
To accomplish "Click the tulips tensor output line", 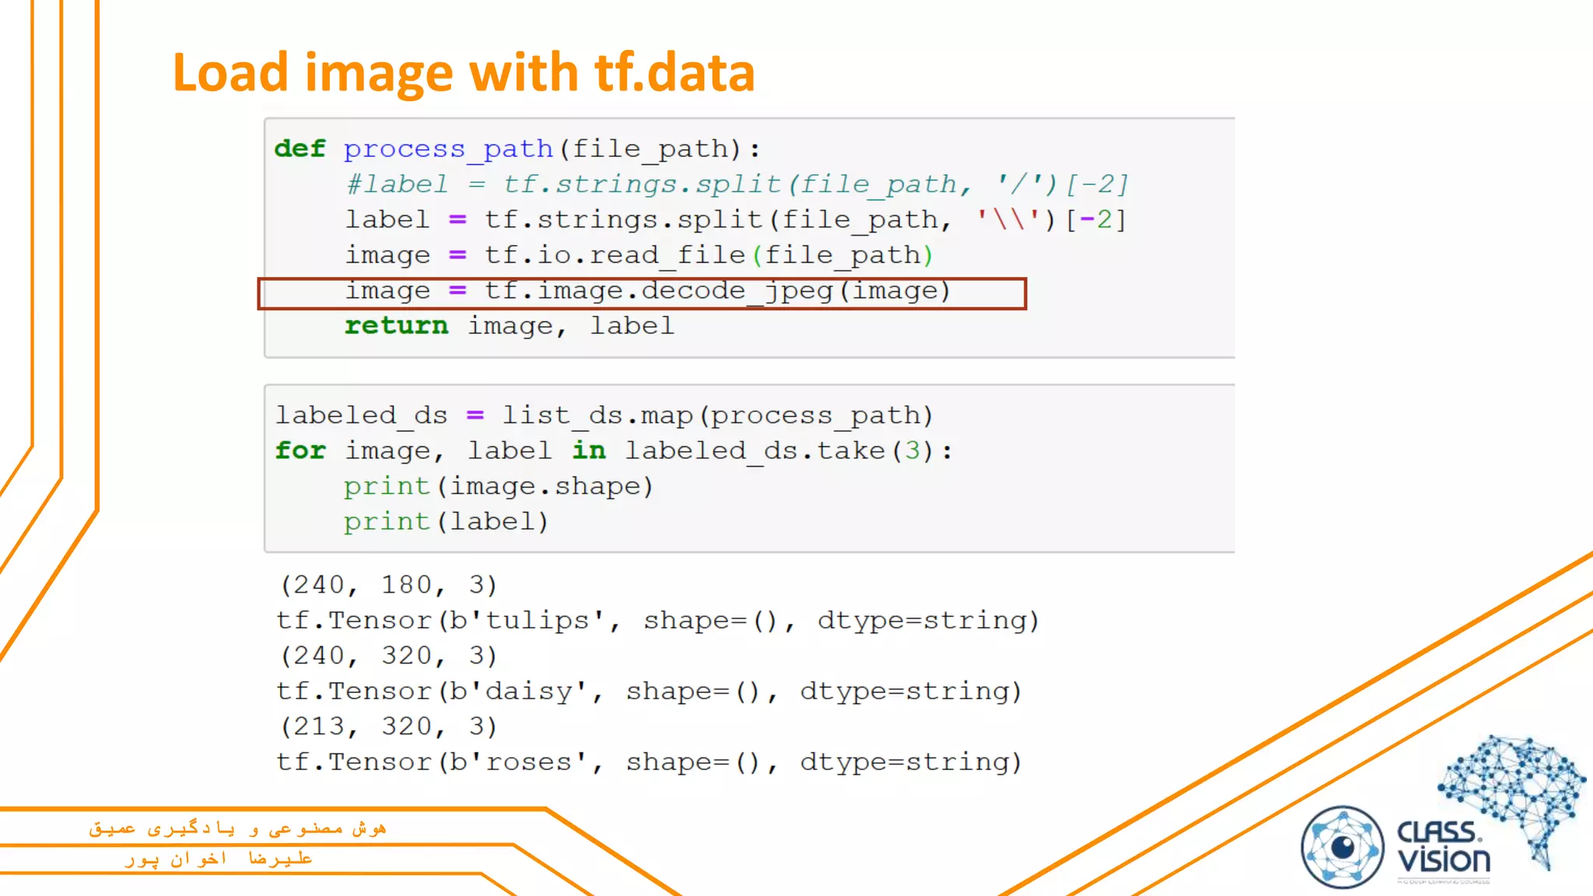I will click(x=657, y=621).
